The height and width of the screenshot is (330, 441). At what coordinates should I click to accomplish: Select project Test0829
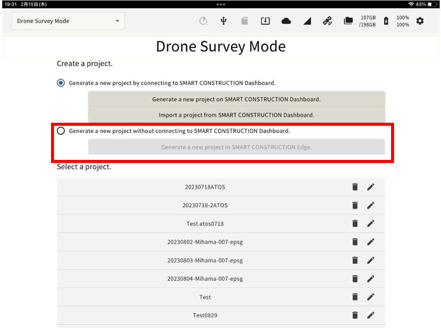[x=205, y=315]
